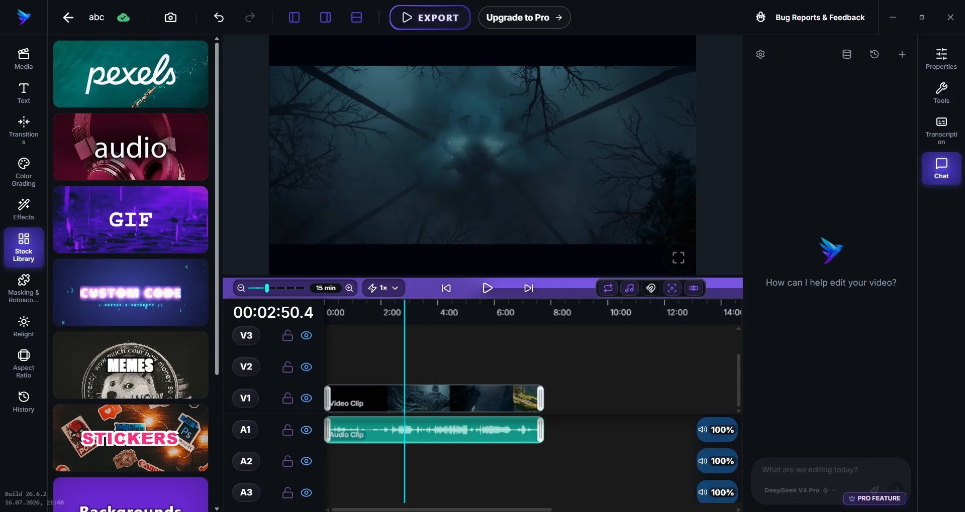This screenshot has width=965, height=512.
Task: Click the green cloud sync status icon
Action: click(x=123, y=18)
